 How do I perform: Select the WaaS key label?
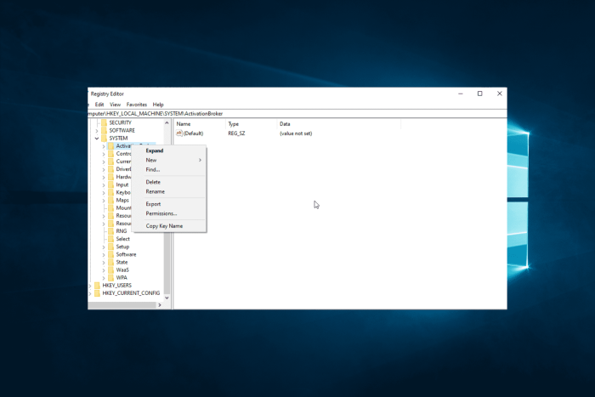click(x=122, y=269)
